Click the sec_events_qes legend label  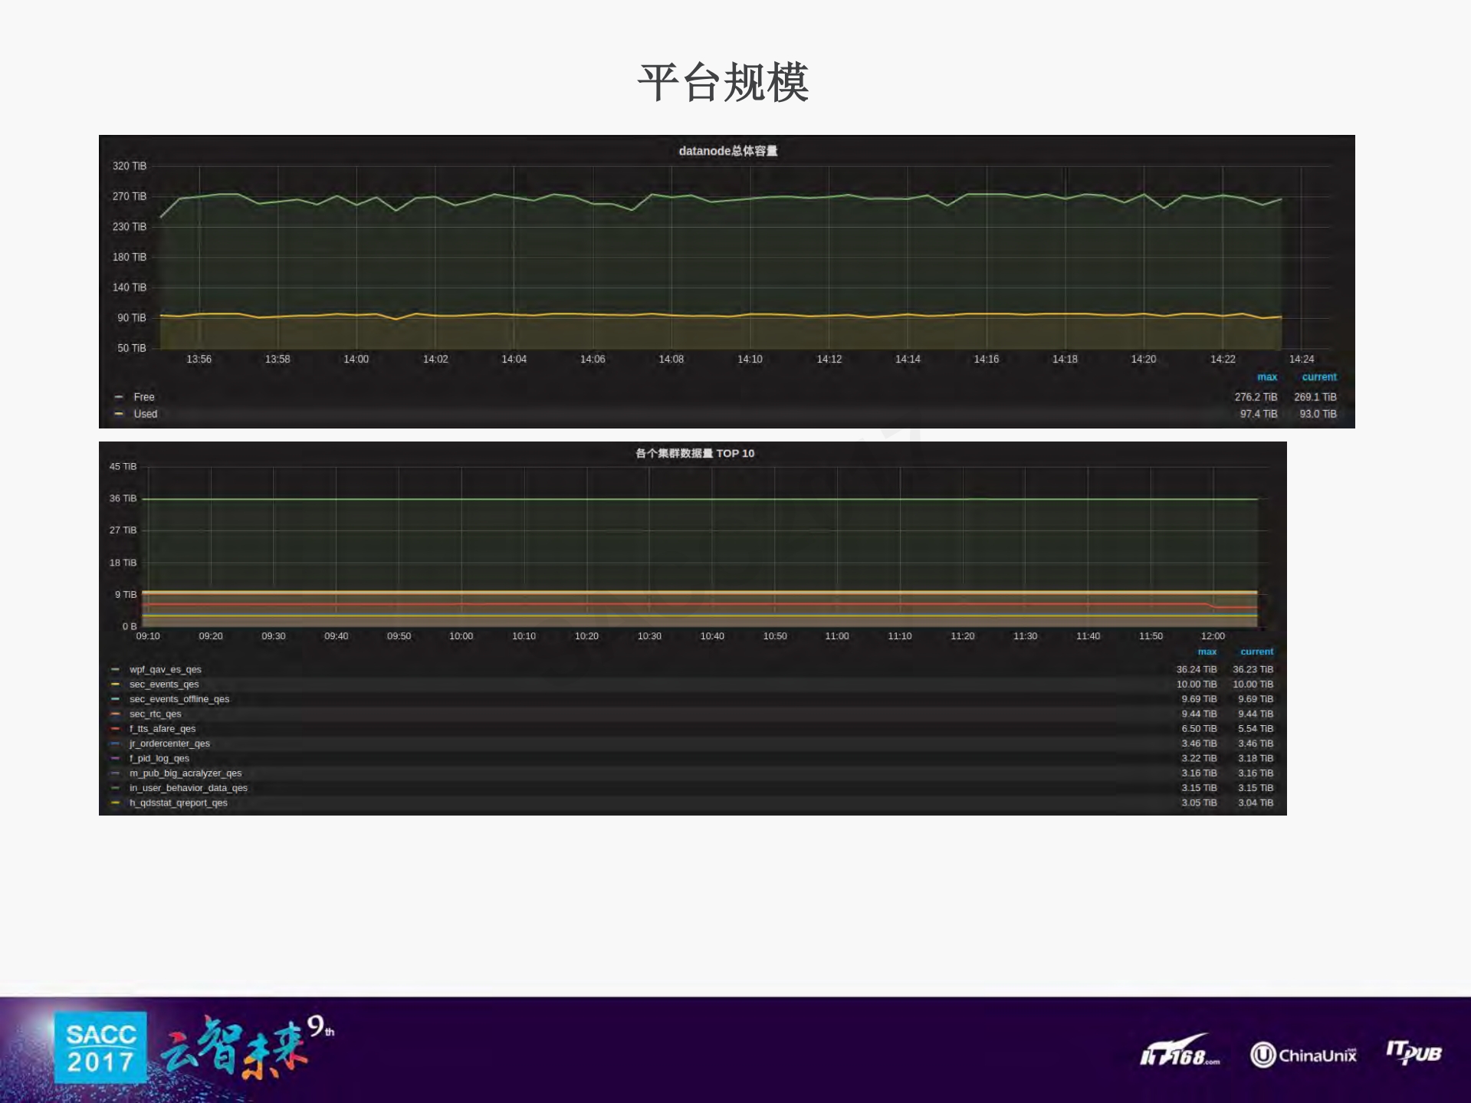(163, 684)
